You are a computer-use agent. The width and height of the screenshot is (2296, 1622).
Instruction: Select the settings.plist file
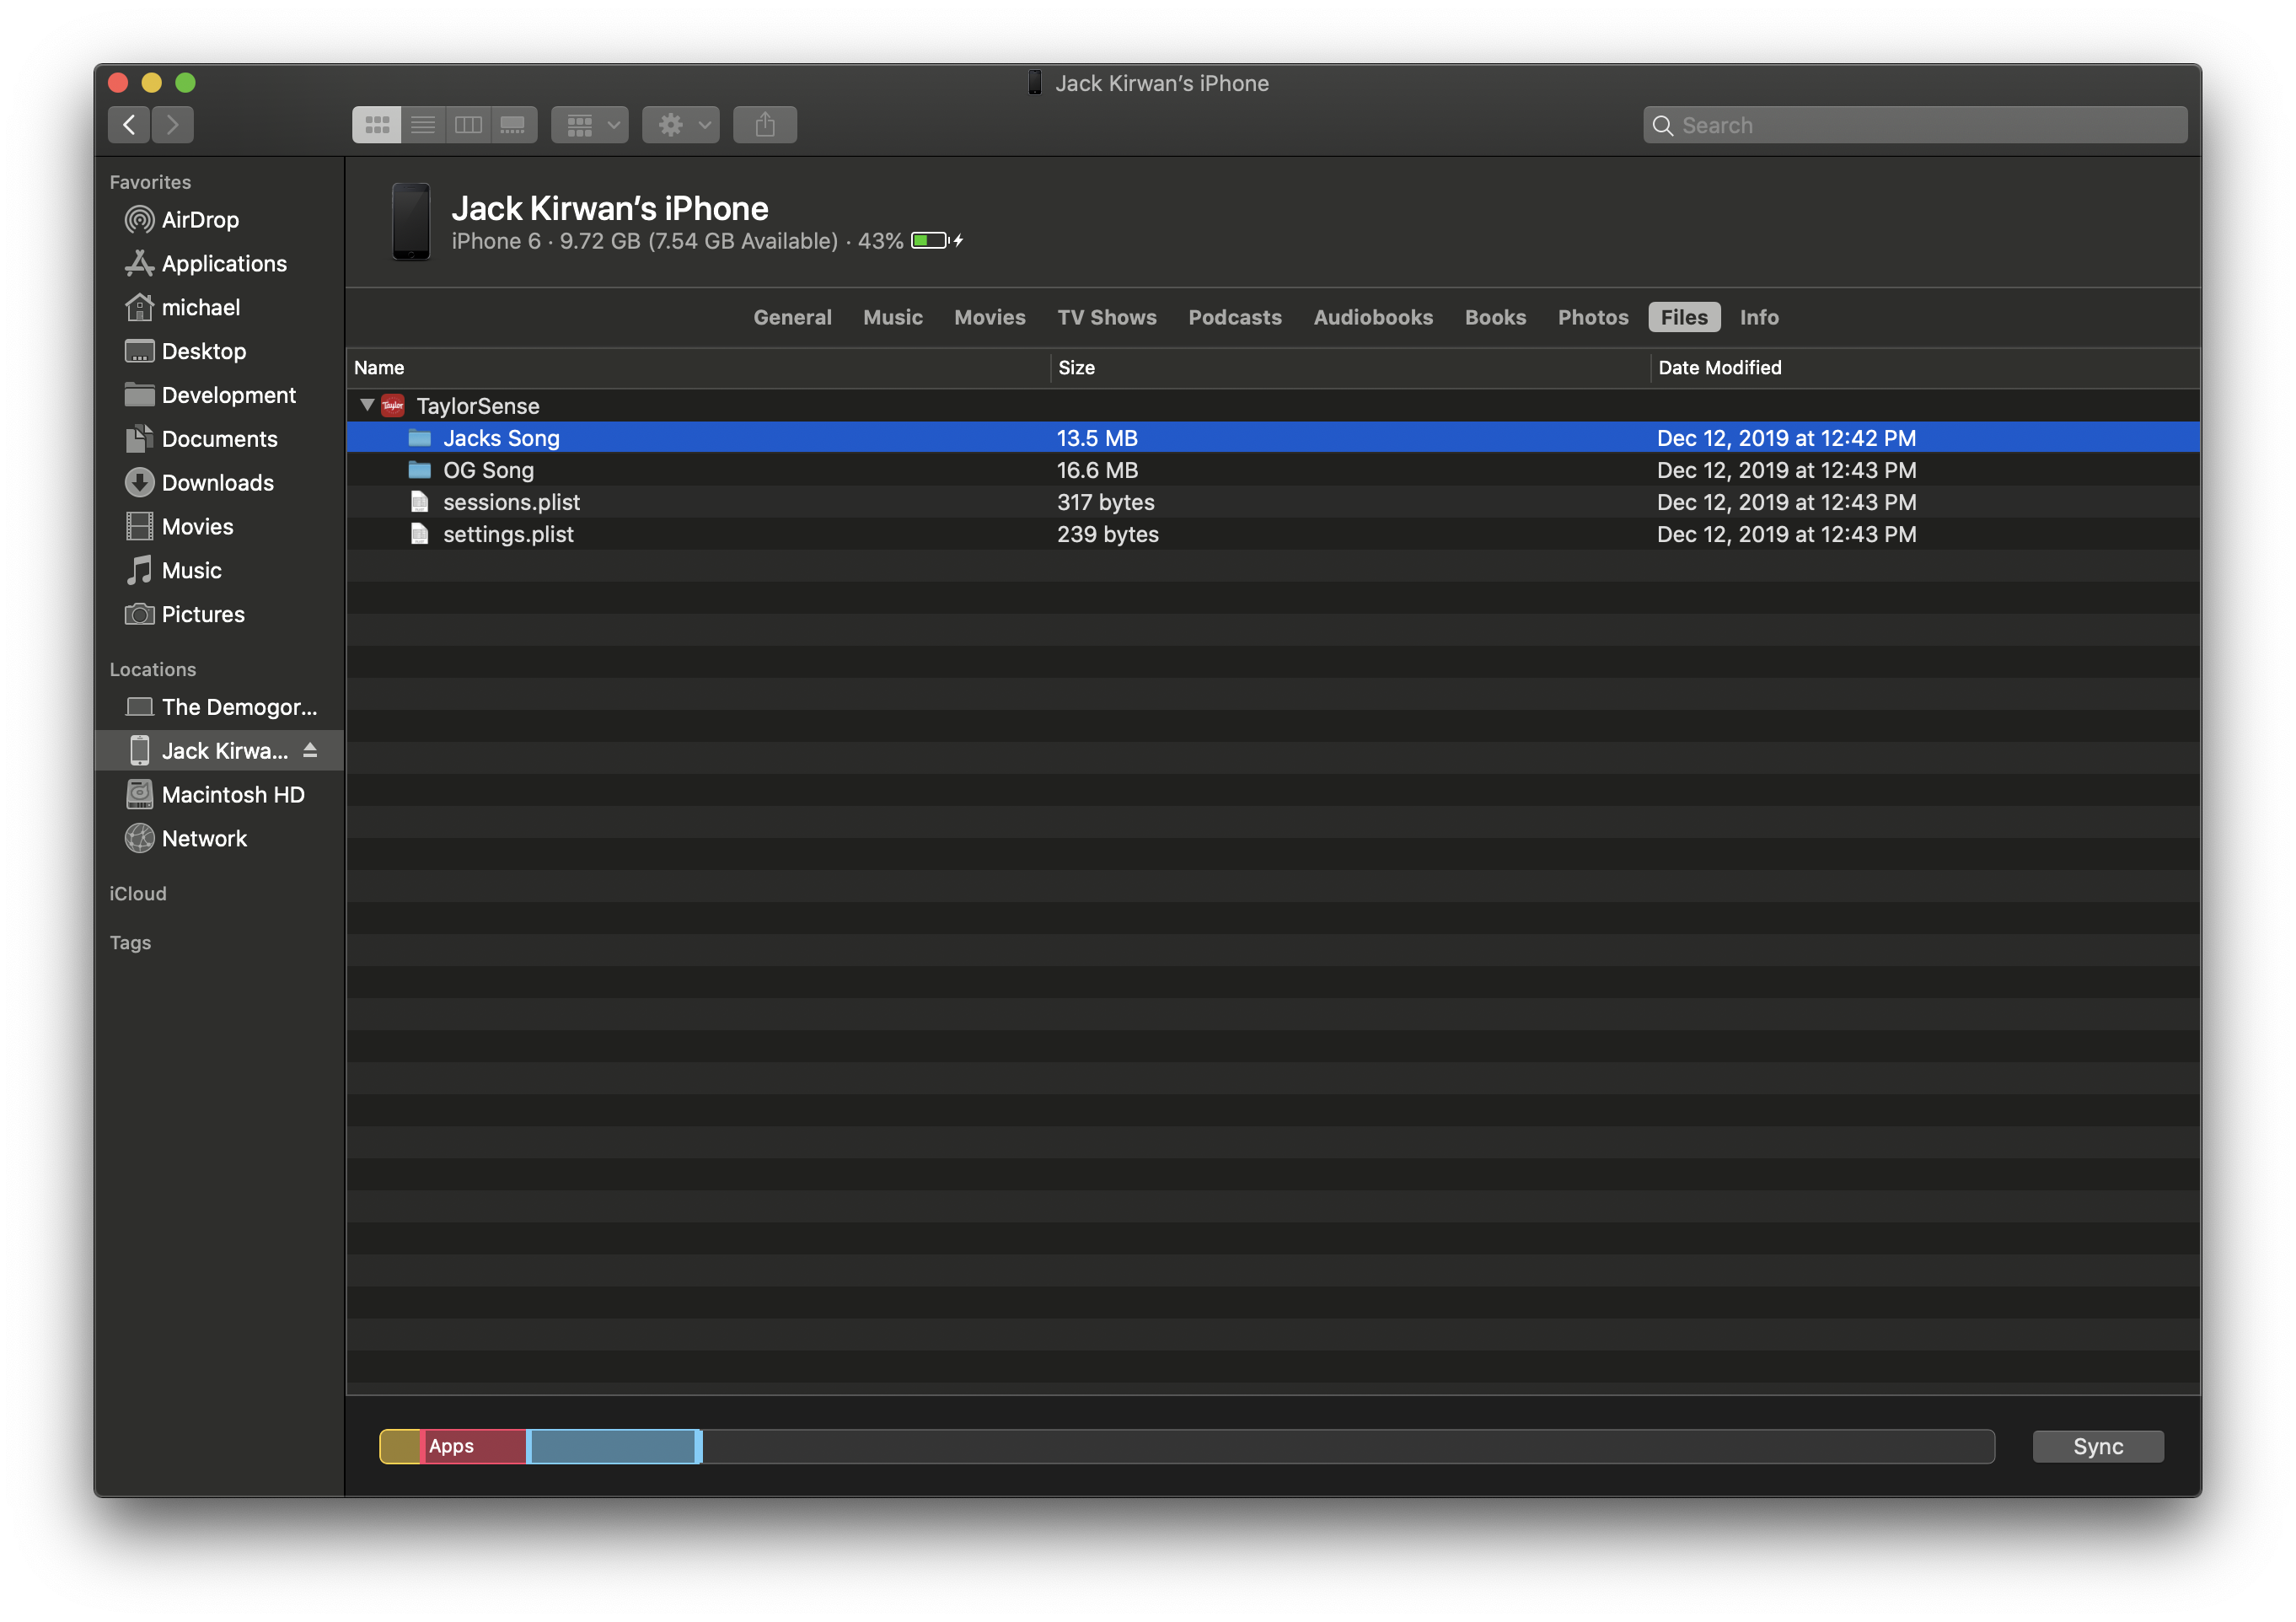coord(1273,534)
